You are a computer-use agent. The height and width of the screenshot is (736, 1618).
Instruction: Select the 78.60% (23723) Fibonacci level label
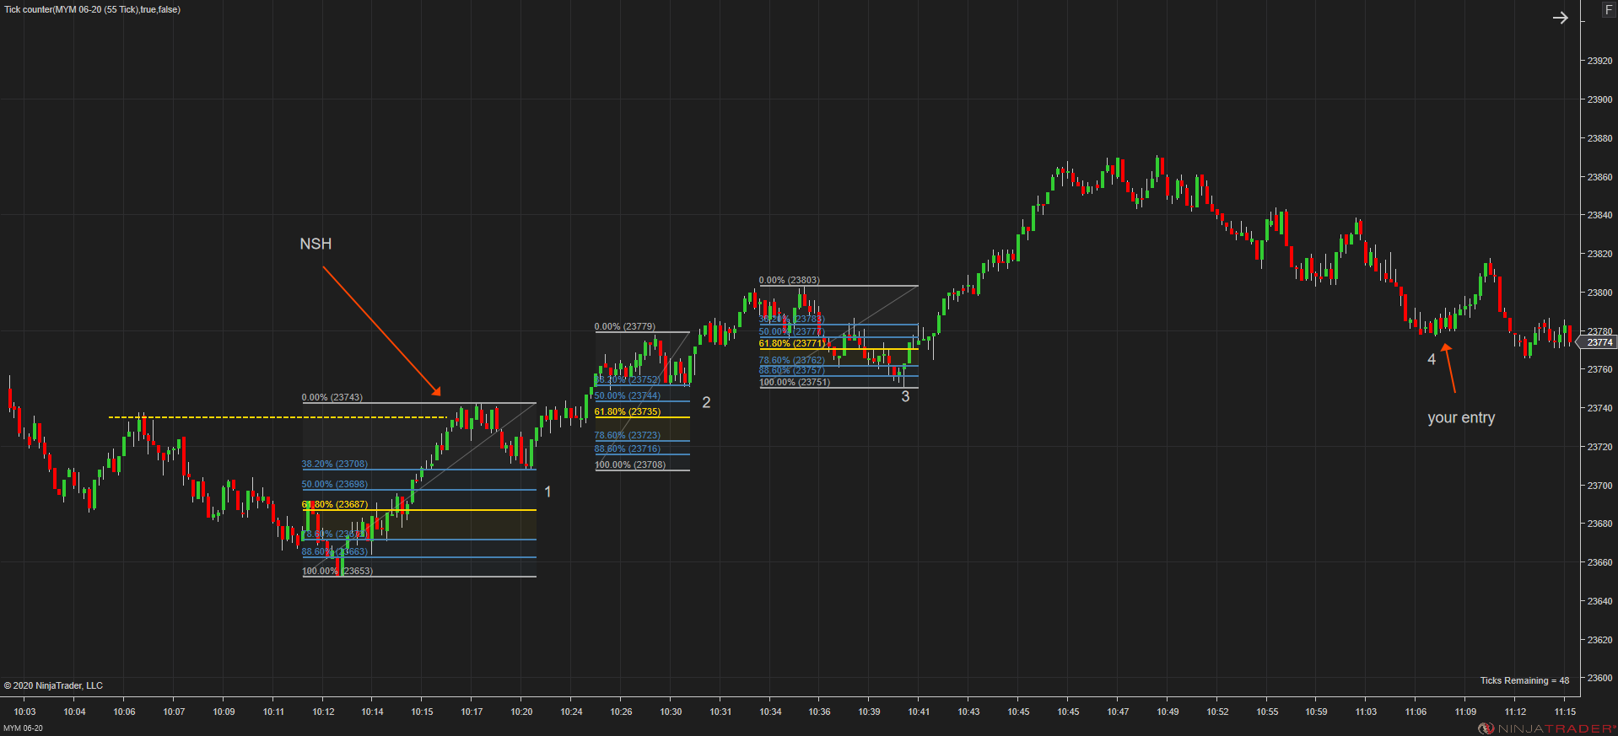628,435
